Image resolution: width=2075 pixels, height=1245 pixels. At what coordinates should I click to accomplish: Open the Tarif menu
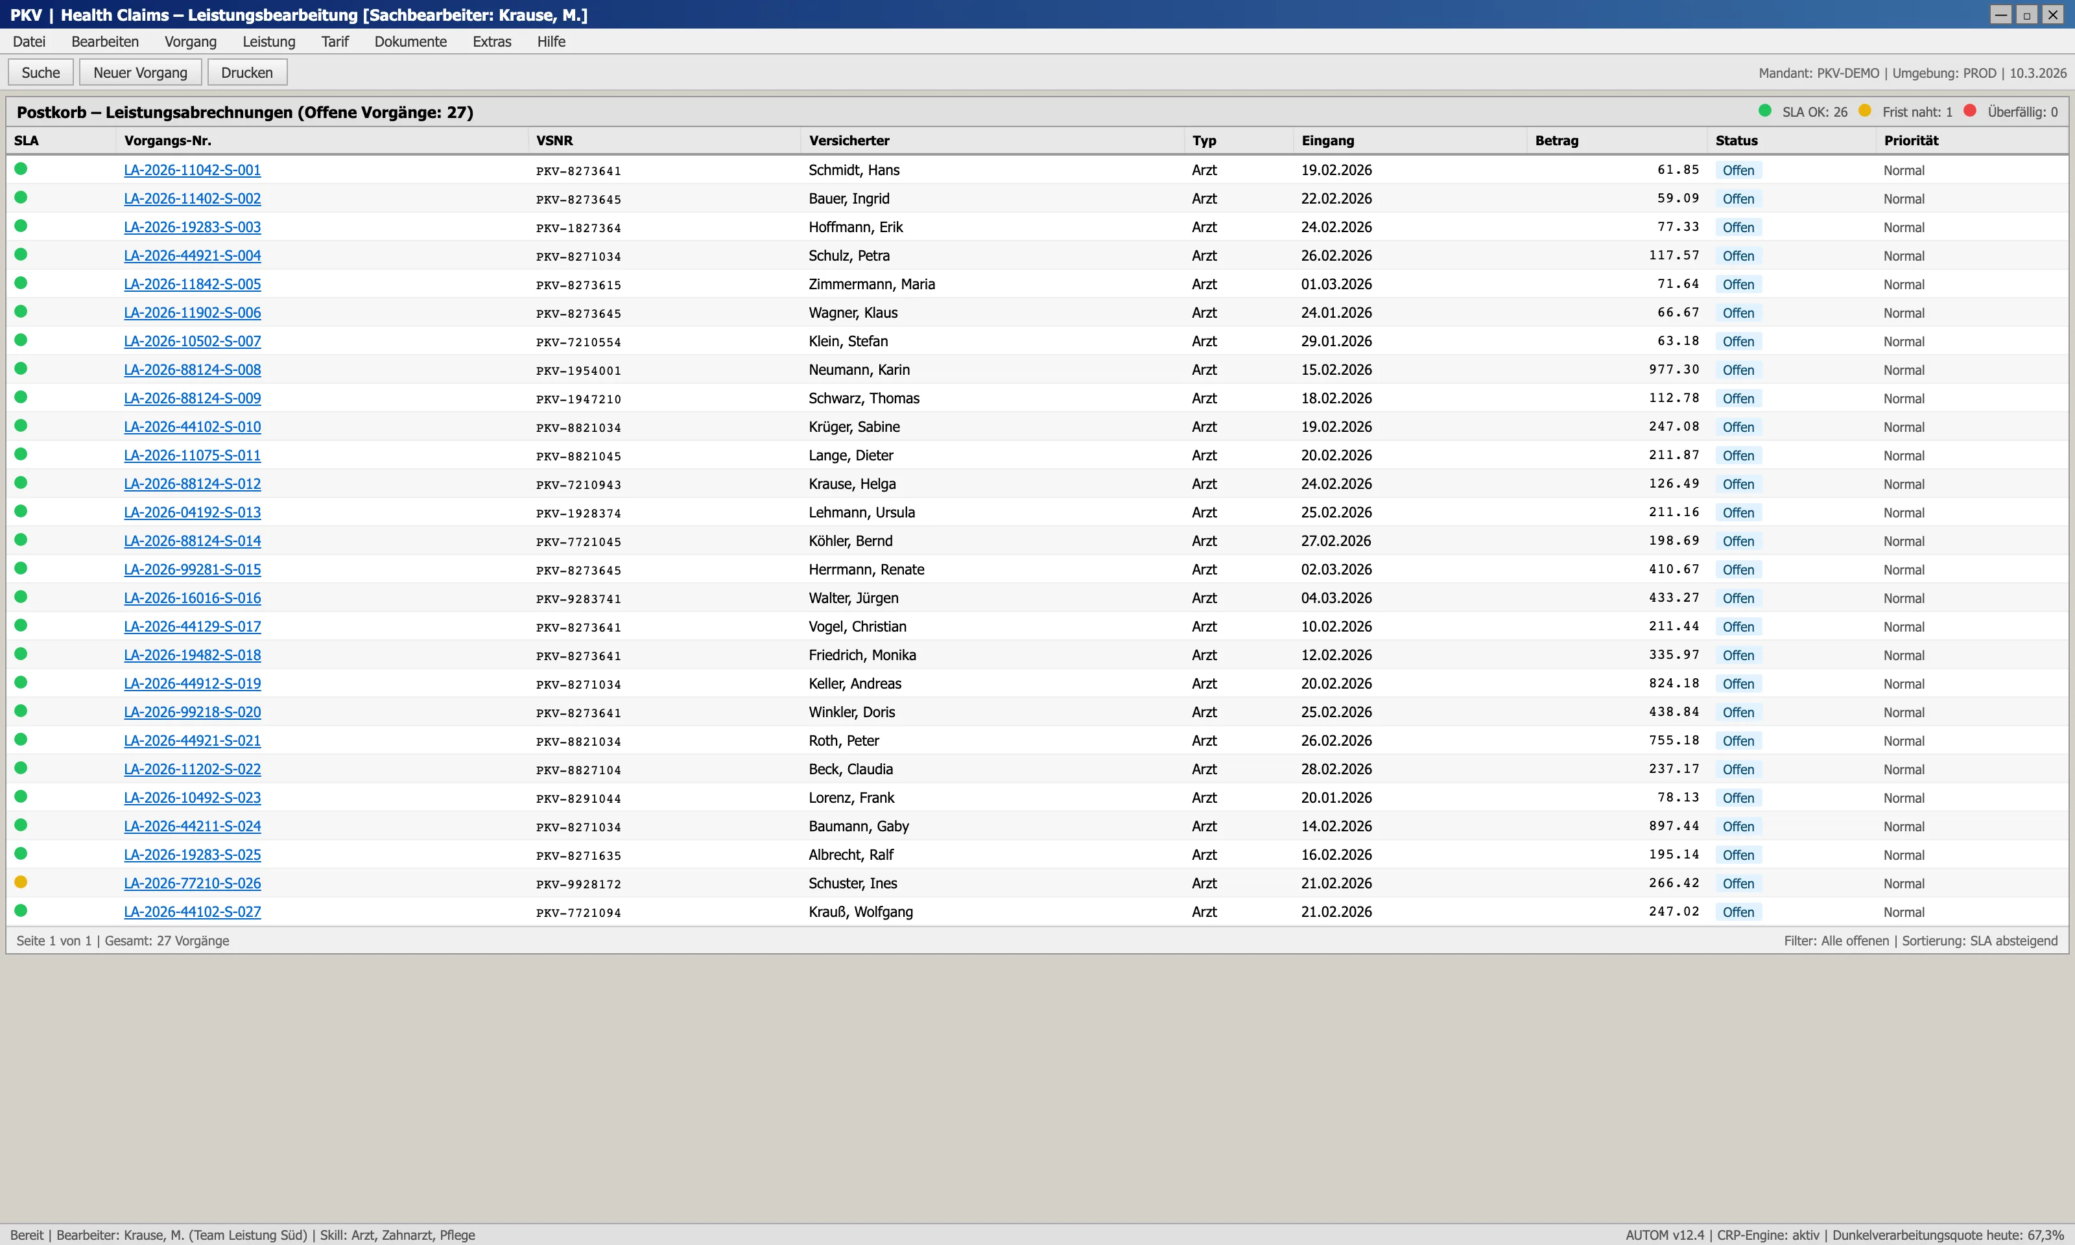pos(335,41)
